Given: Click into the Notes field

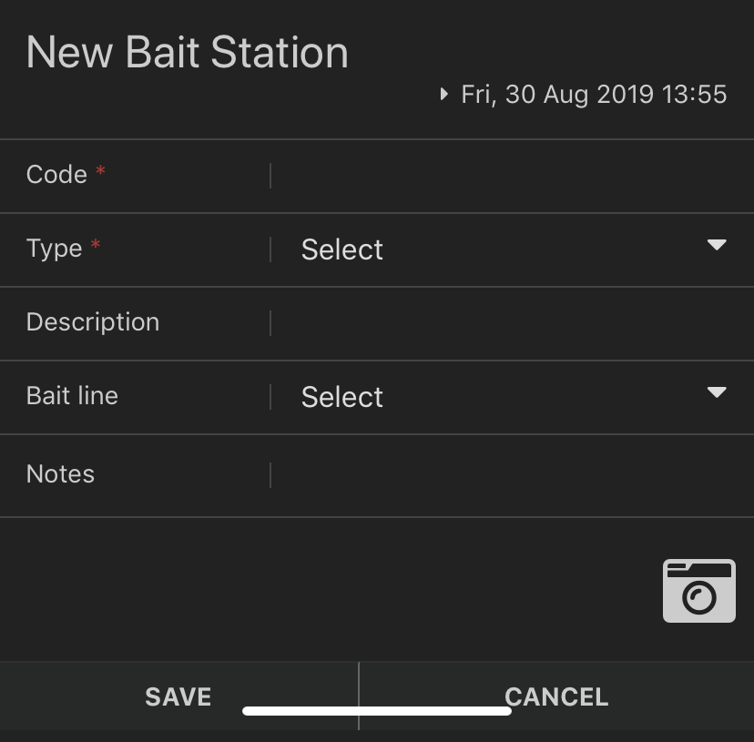Looking at the screenshot, I should coord(512,475).
